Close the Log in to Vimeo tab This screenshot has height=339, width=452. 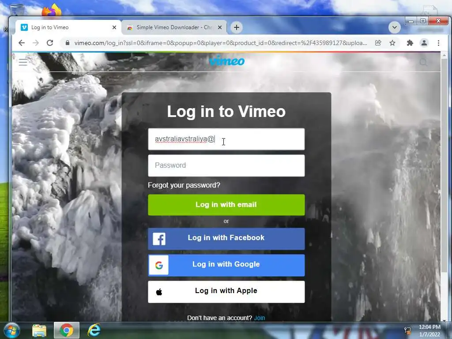(114, 27)
